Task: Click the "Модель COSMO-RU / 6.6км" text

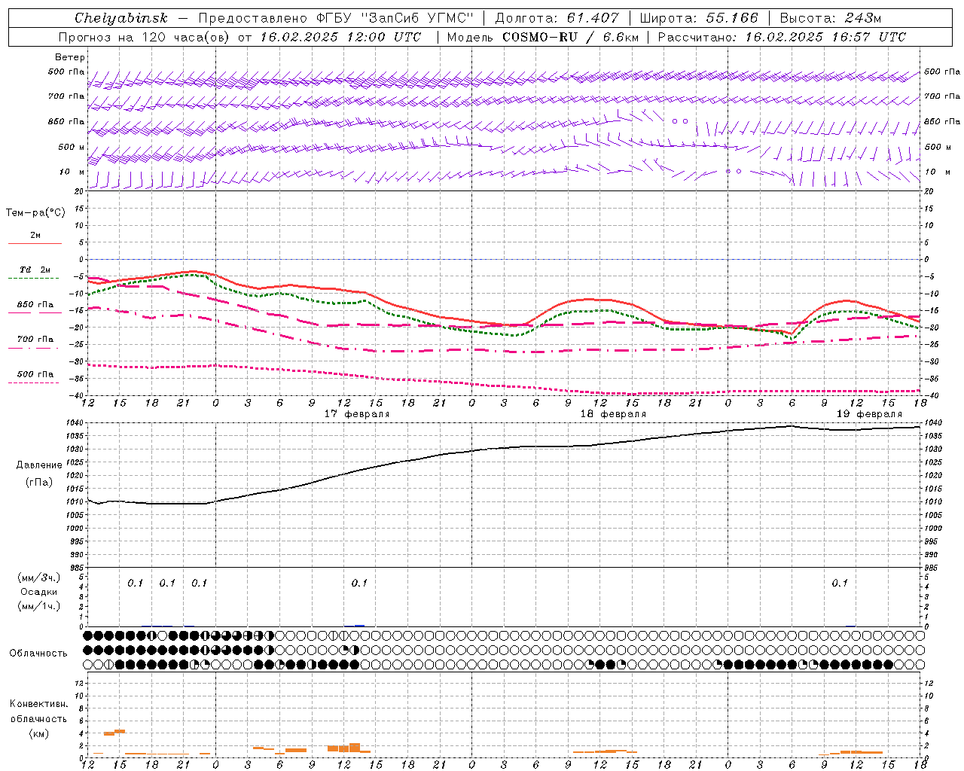Action: point(542,37)
